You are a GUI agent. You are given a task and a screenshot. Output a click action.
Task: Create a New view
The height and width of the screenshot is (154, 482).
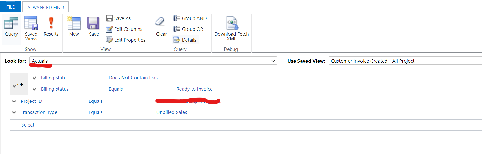coord(74,26)
